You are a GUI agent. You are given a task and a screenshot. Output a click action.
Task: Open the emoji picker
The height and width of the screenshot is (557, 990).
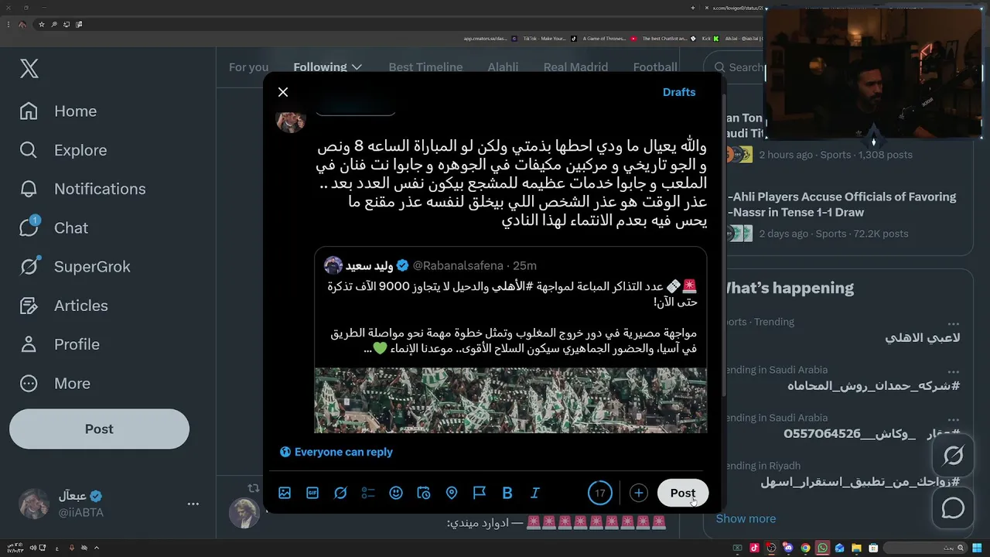click(396, 493)
